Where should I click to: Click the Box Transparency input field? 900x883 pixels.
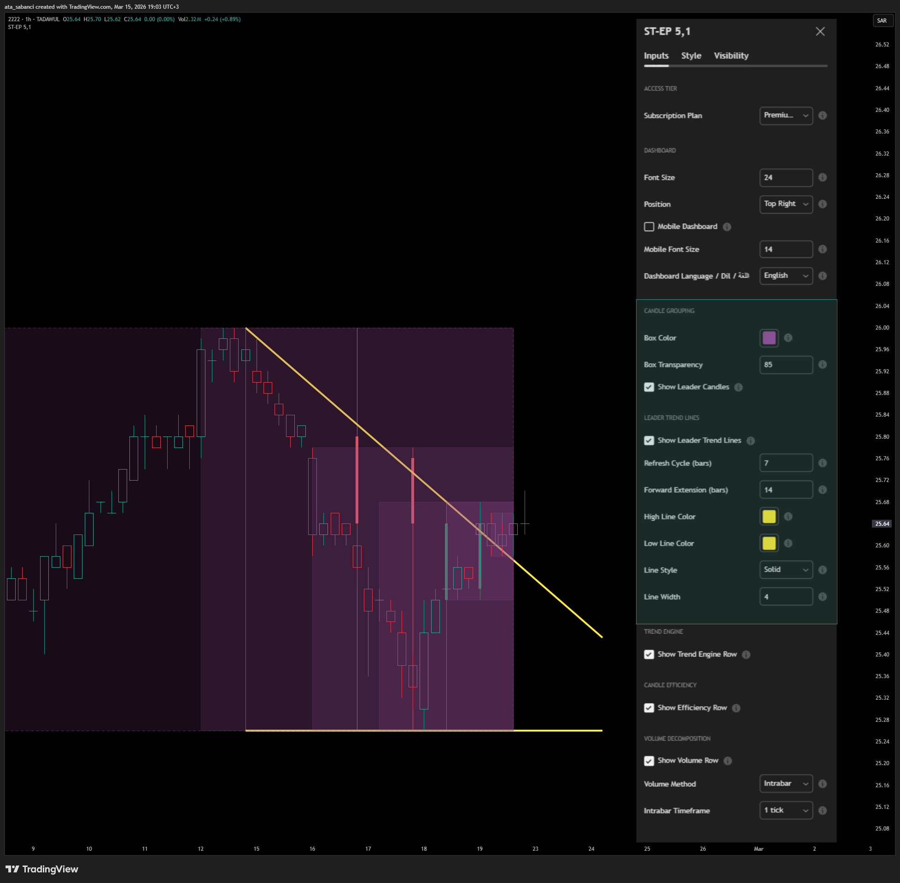[786, 365]
